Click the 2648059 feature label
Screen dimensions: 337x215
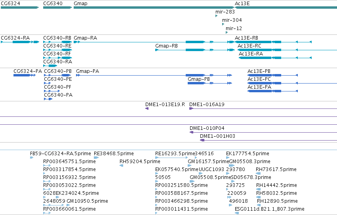54,201
